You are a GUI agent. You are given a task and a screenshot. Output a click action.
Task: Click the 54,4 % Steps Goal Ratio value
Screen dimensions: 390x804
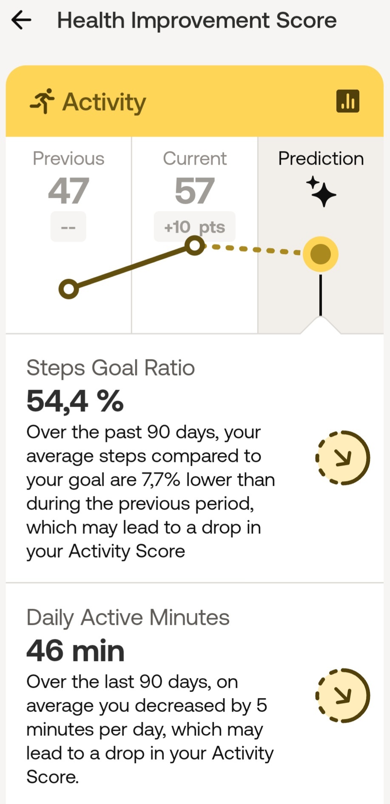coord(75,400)
